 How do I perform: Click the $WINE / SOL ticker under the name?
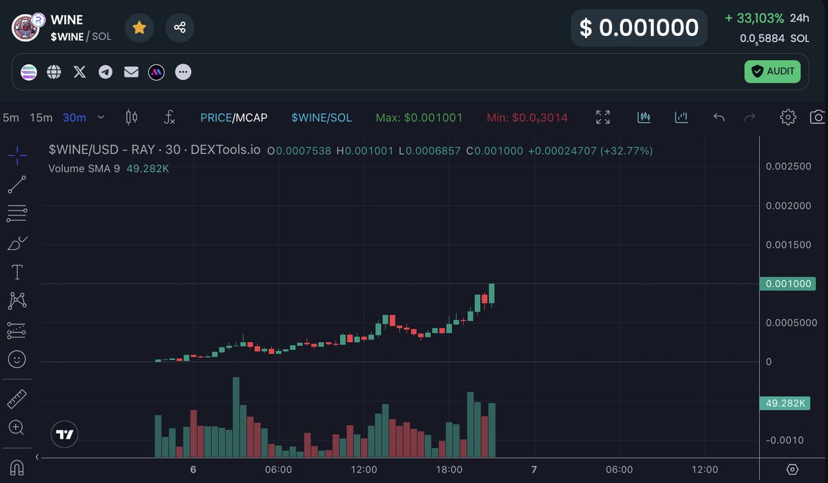pyautogui.click(x=81, y=37)
